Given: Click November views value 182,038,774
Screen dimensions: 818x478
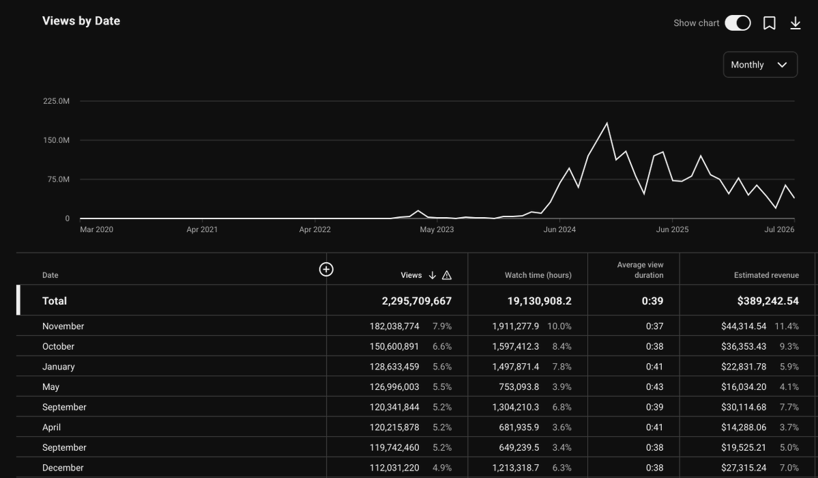Looking at the screenshot, I should coord(394,326).
